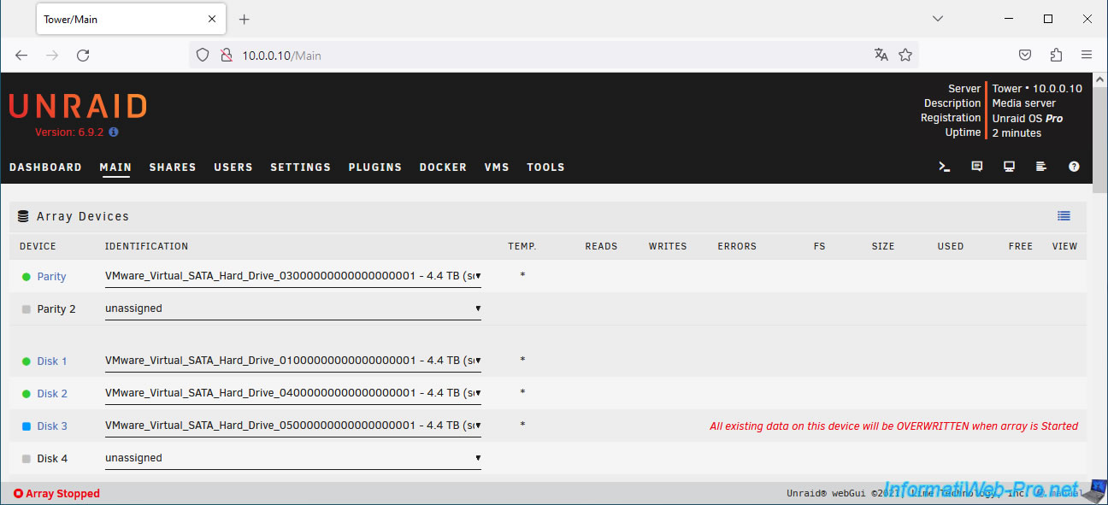This screenshot has height=505, width=1108.
Task: Switch to the Settings menu
Action: [x=300, y=167]
